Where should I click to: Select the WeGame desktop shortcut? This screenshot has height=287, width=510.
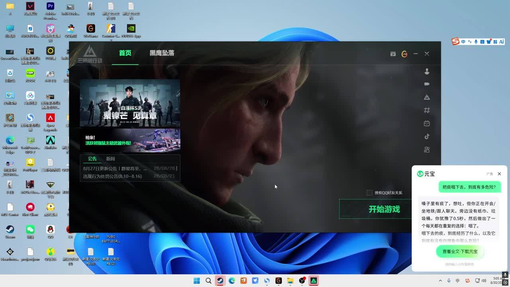click(90, 31)
